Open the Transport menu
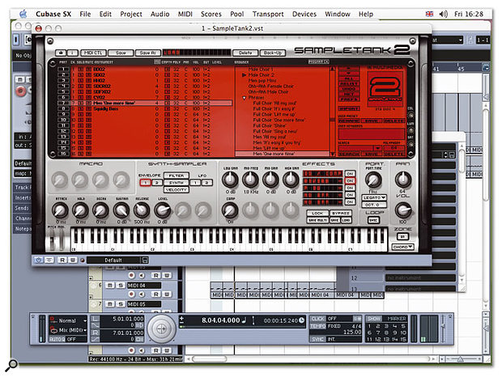This screenshot has height=377, width=502. [268, 14]
